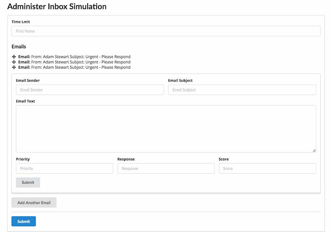This screenshot has width=332, height=232.
Task: Click the Priority input box
Action: click(x=65, y=168)
